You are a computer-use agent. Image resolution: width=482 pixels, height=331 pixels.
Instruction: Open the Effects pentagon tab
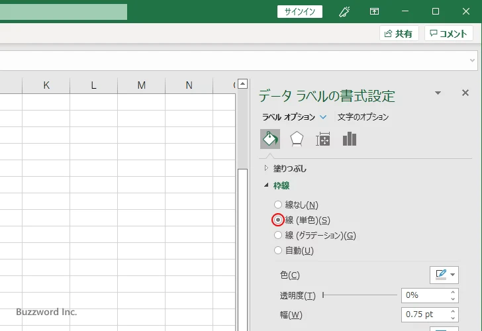pyautogui.click(x=297, y=139)
